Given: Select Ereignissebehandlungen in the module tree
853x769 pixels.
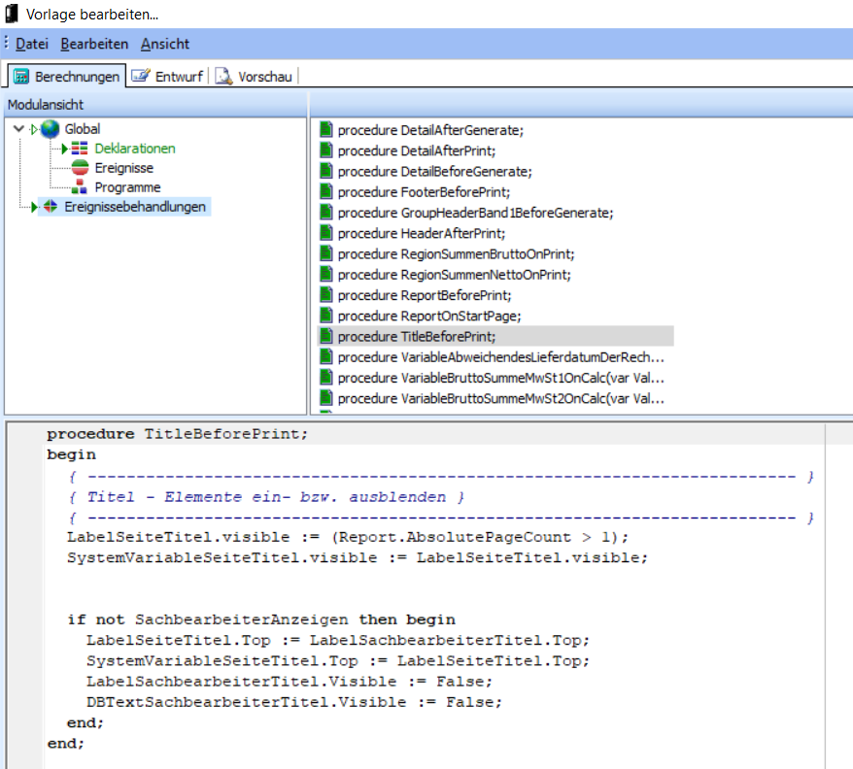Looking at the screenshot, I should [135, 207].
